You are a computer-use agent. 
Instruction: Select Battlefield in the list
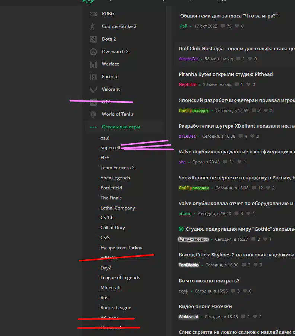click(111, 188)
